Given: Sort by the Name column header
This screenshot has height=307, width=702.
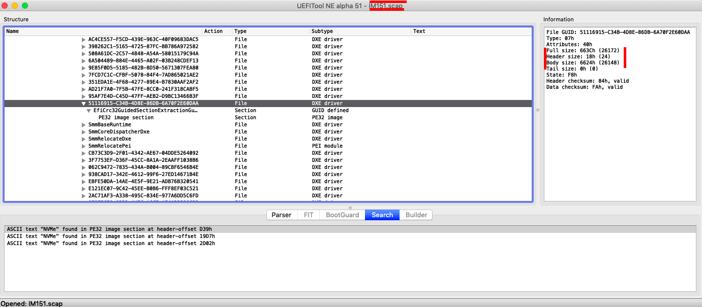Looking at the screenshot, I should click(x=103, y=31).
